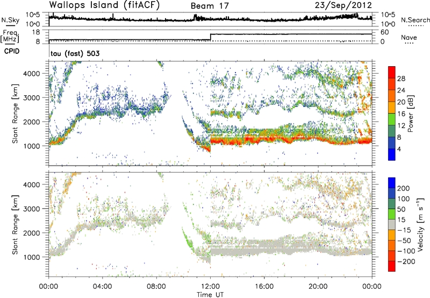Click the '60' Nave axis tick
This screenshot has height=298, width=430.
[384, 32]
